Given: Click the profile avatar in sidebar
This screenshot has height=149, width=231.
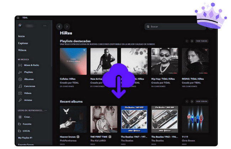Looking at the screenshot, I should click(20, 26).
